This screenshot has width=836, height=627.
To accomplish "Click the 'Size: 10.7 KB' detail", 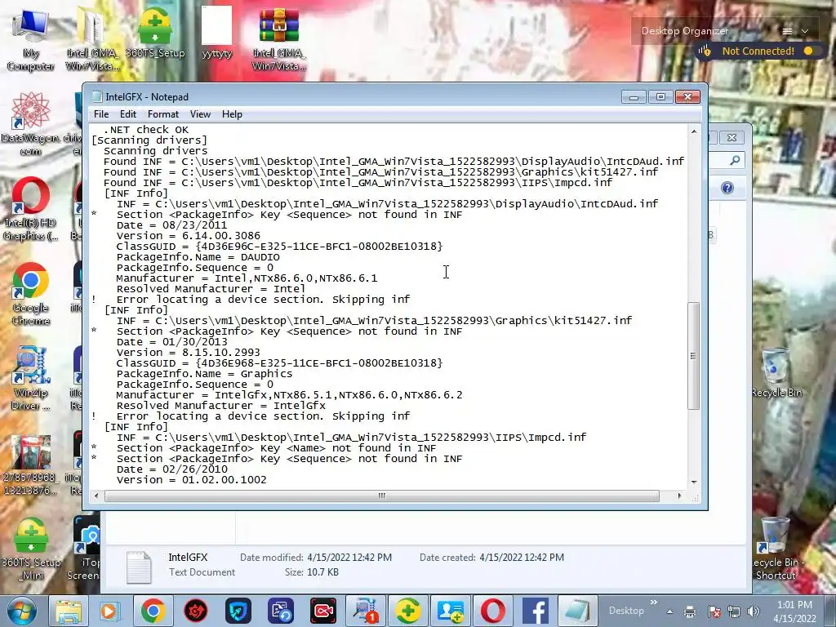I will (311, 572).
